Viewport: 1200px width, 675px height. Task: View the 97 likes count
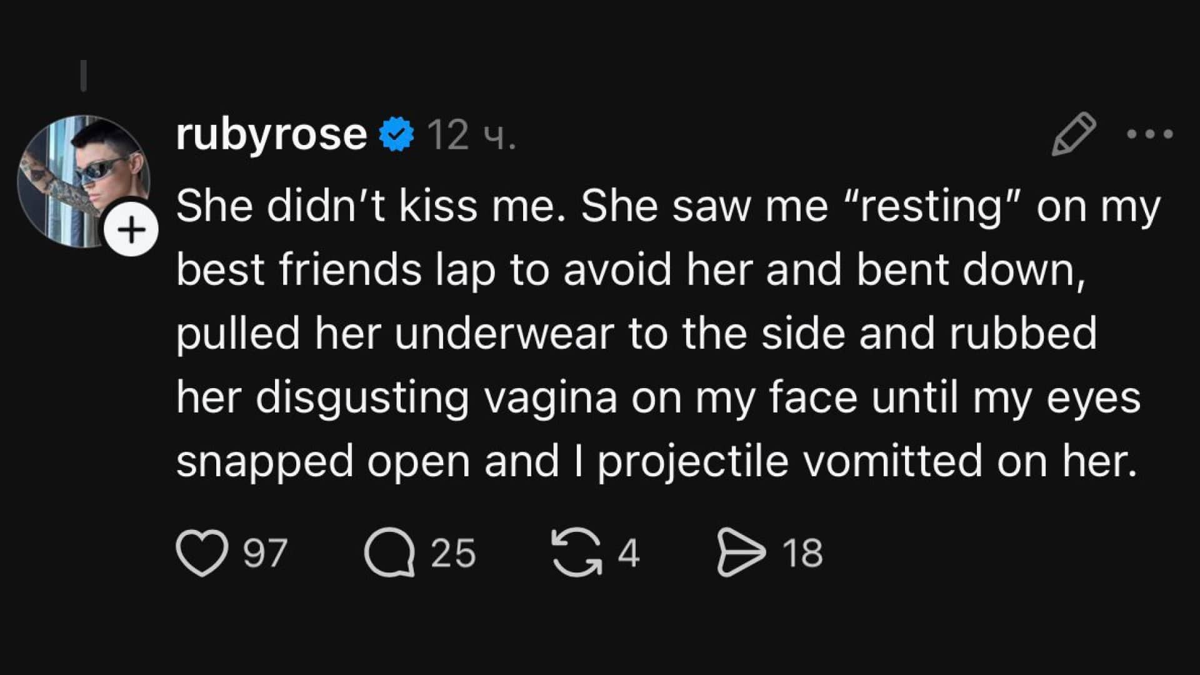pyautogui.click(x=265, y=553)
